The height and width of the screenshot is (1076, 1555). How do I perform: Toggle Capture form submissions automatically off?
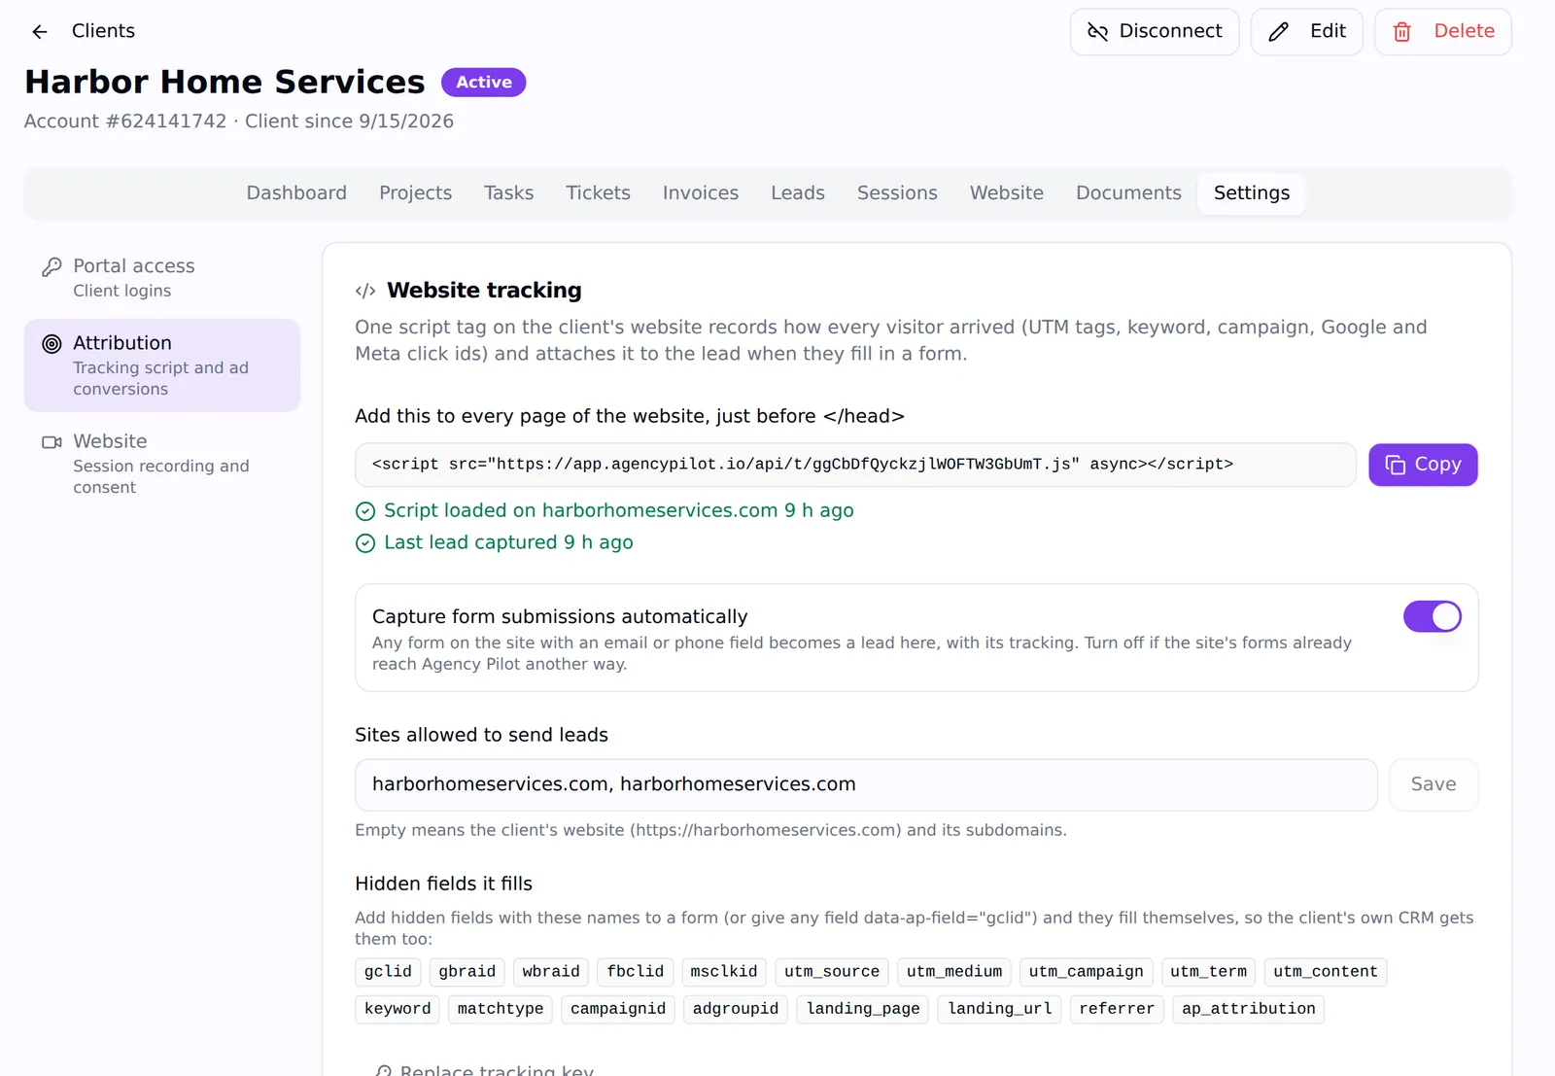pyautogui.click(x=1433, y=616)
